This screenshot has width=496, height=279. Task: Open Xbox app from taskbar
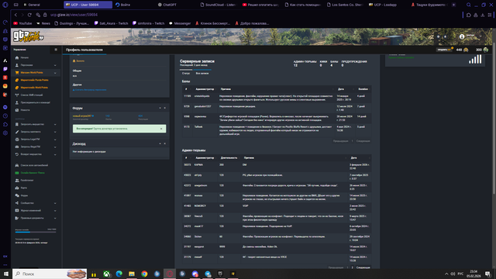[107, 274]
